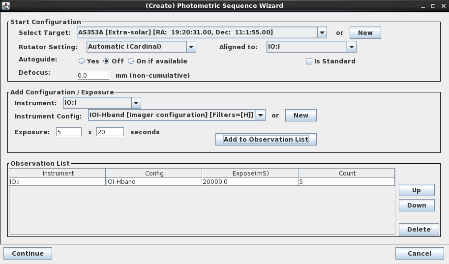This screenshot has height=264, width=449.
Task: Click into the Defocus field
Action: (x=93, y=76)
